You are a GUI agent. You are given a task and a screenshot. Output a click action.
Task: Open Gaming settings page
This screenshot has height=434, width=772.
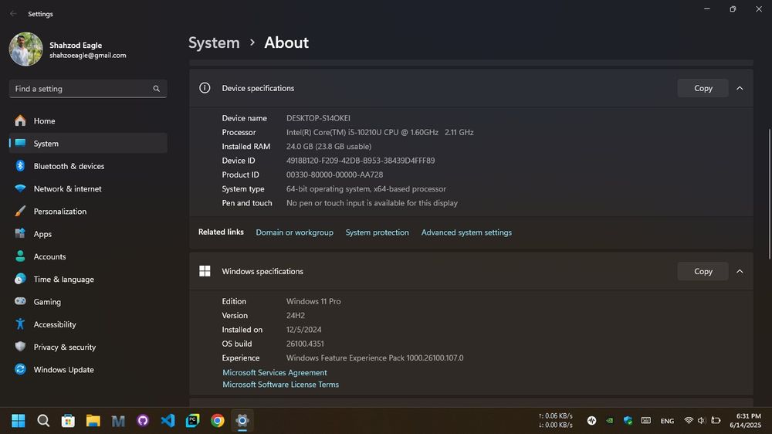(88, 302)
